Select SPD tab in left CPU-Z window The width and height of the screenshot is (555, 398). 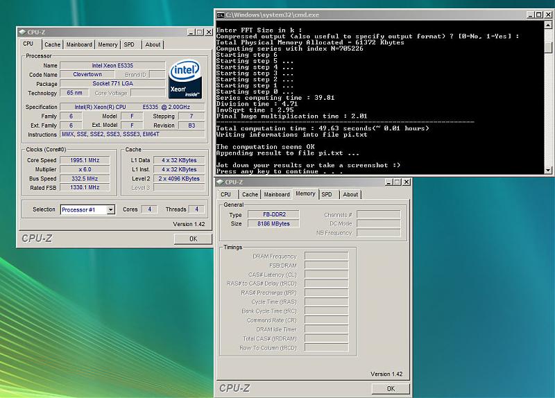coord(129,44)
